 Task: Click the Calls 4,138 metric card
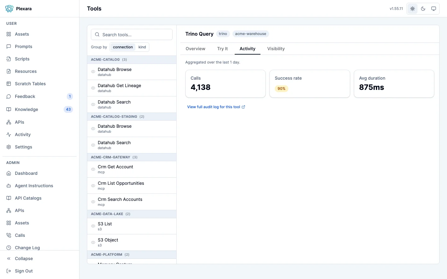pyautogui.click(x=225, y=84)
